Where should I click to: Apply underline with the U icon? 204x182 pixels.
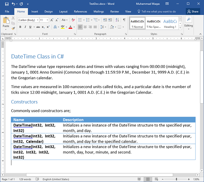pos(31,27)
